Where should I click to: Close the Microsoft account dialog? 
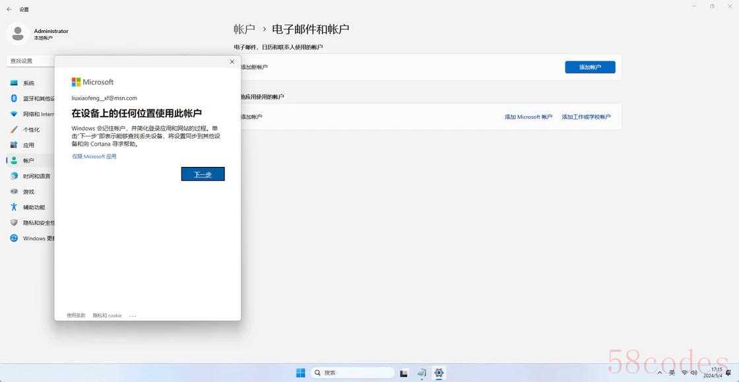click(x=232, y=62)
